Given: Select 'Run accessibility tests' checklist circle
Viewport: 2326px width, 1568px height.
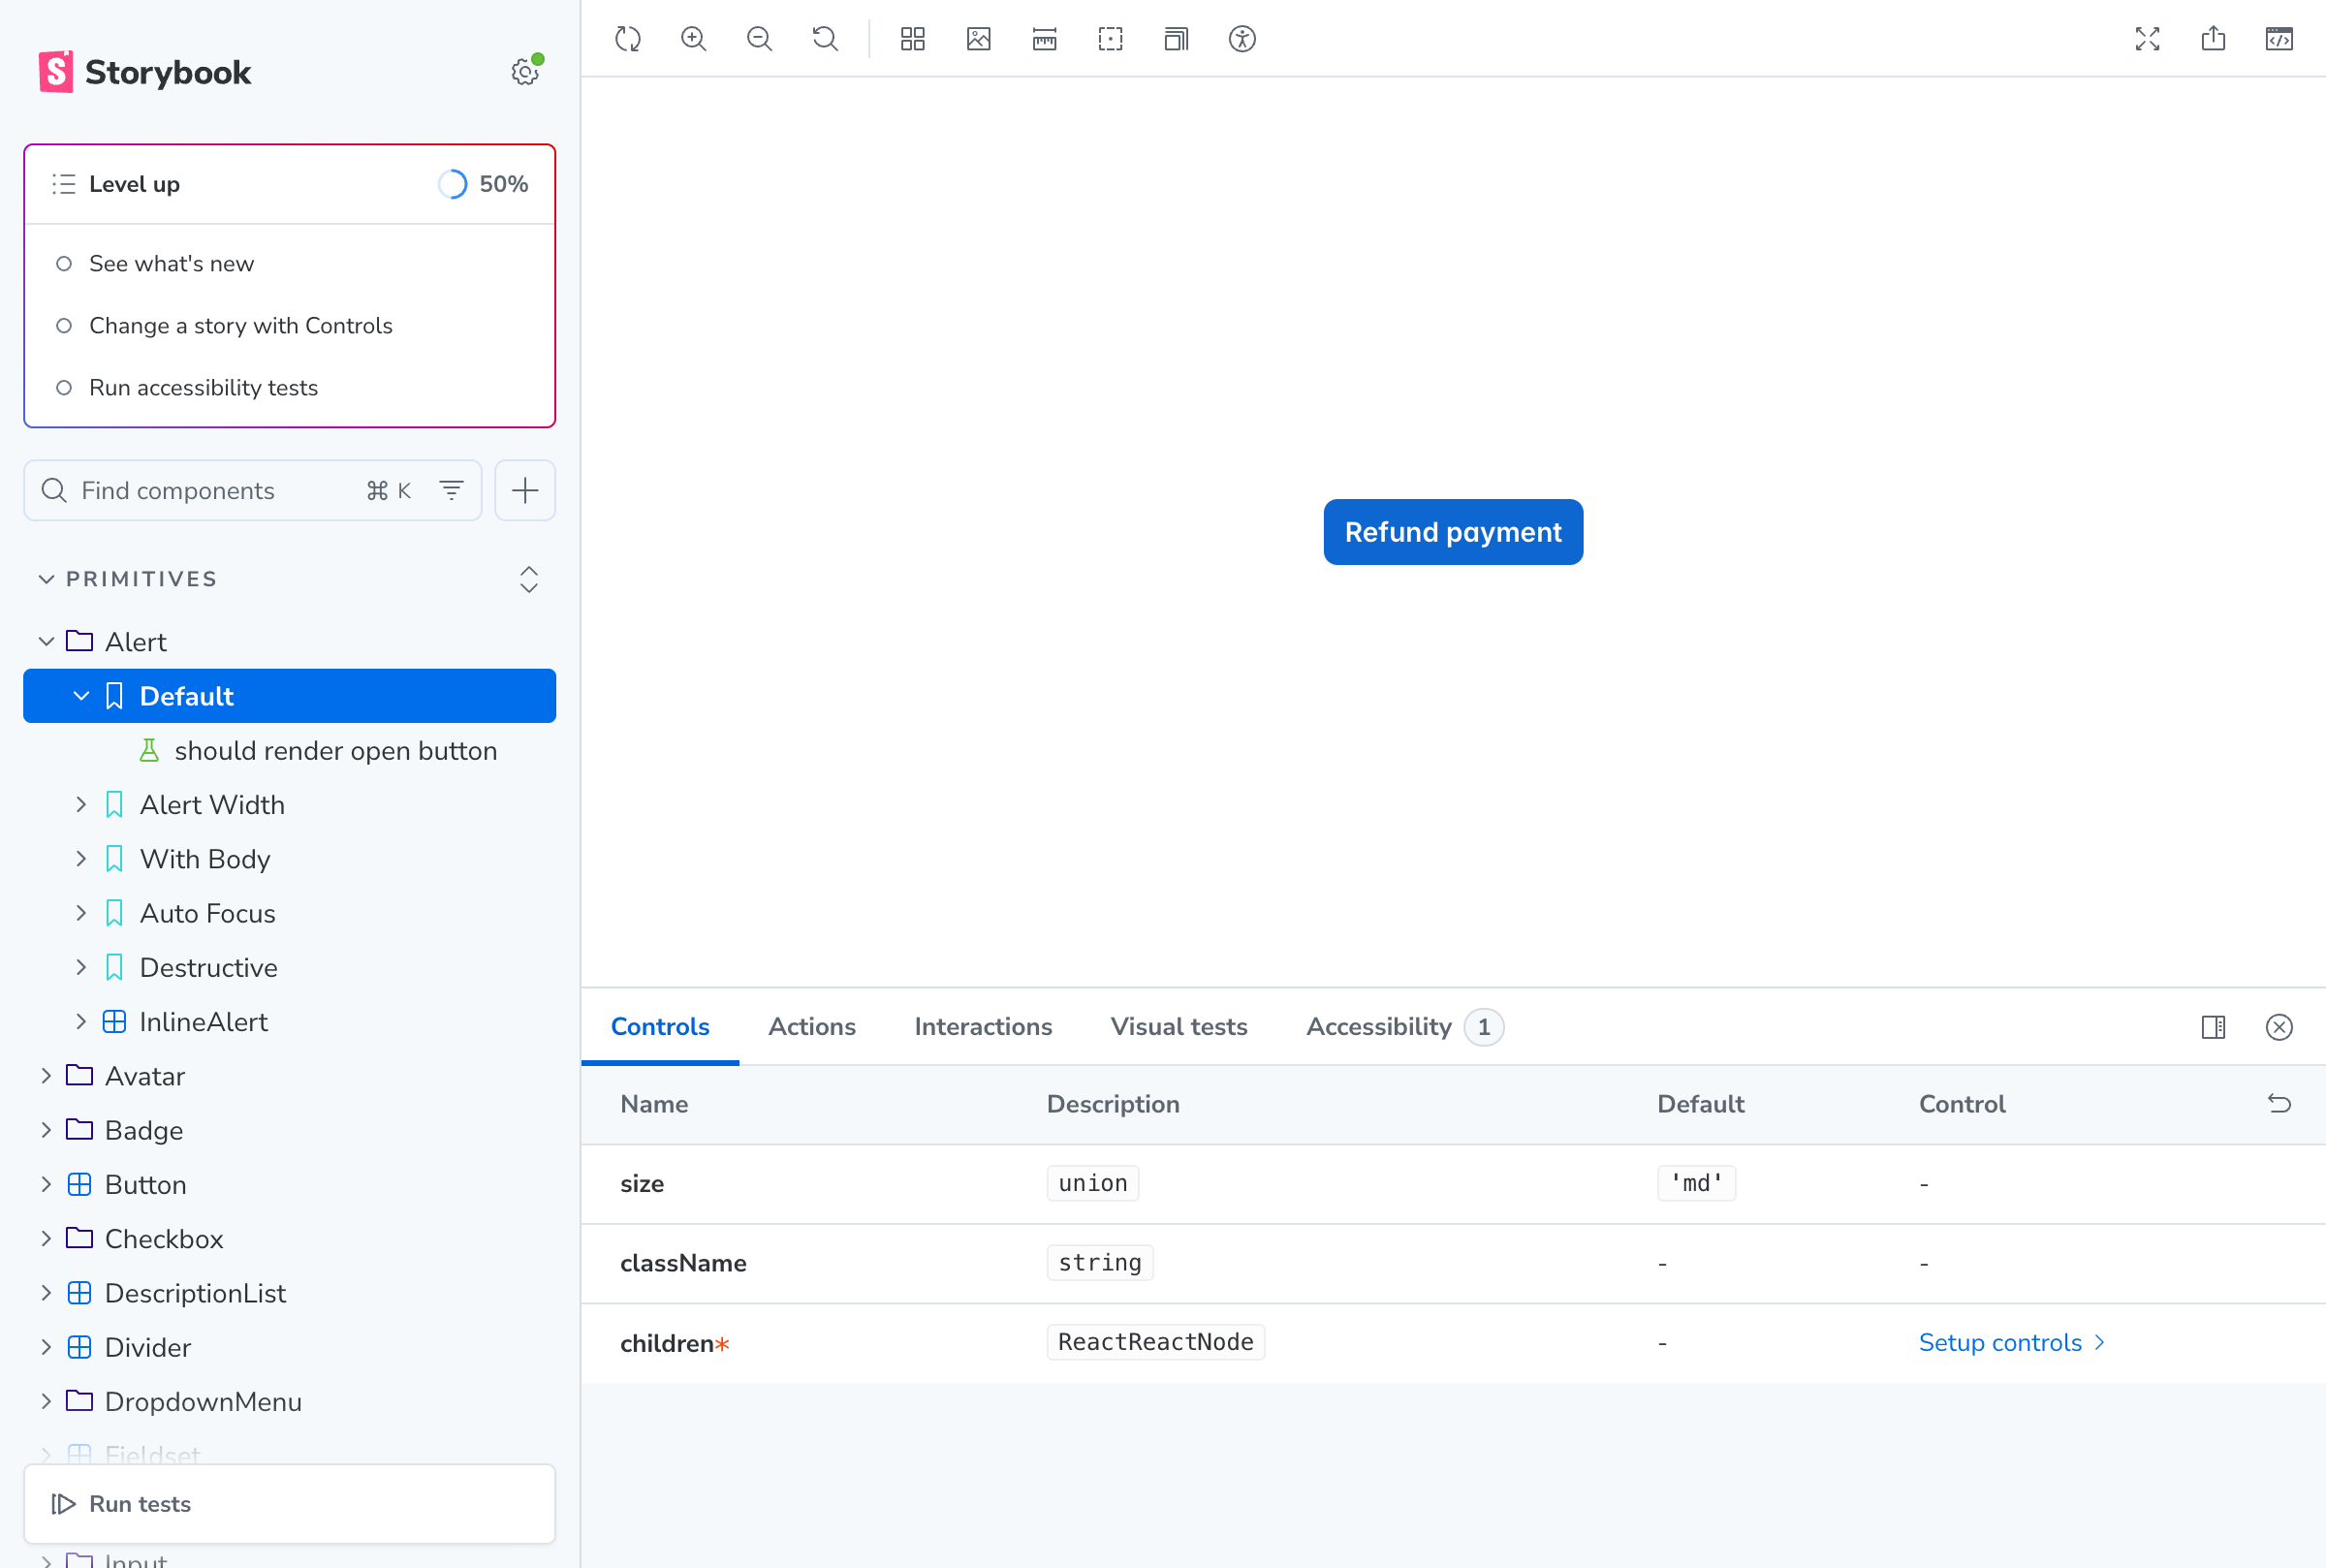Looking at the screenshot, I should 64,388.
